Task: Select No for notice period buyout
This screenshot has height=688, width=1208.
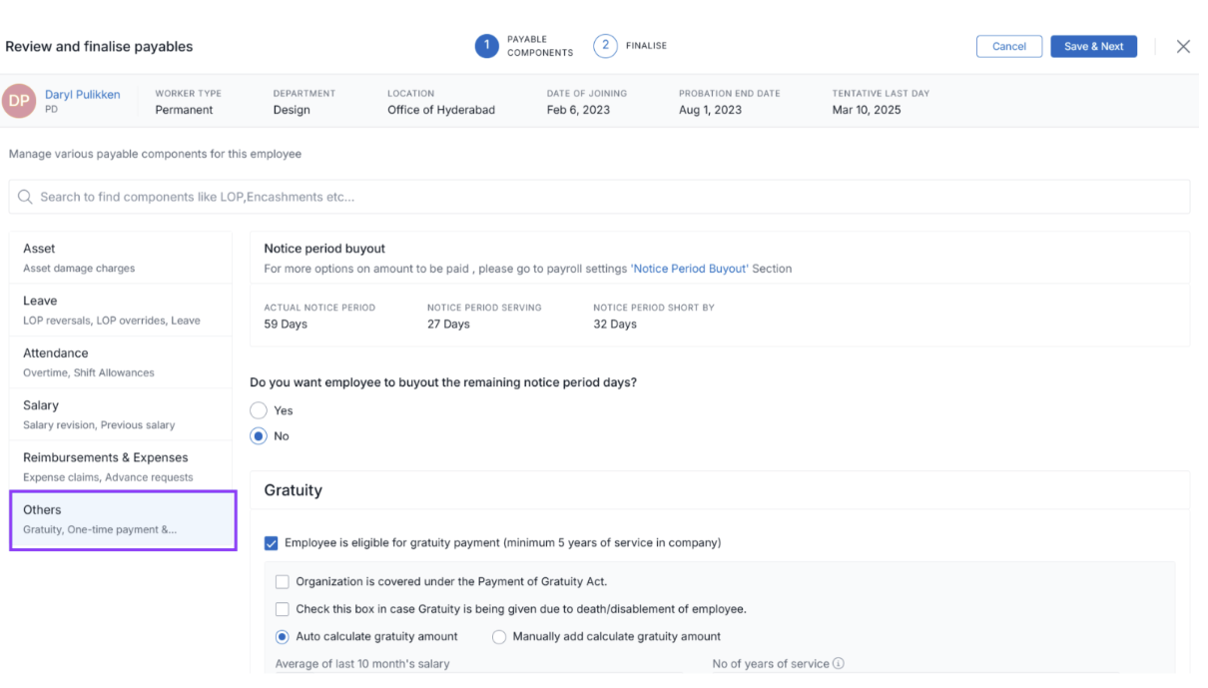Action: tap(259, 436)
